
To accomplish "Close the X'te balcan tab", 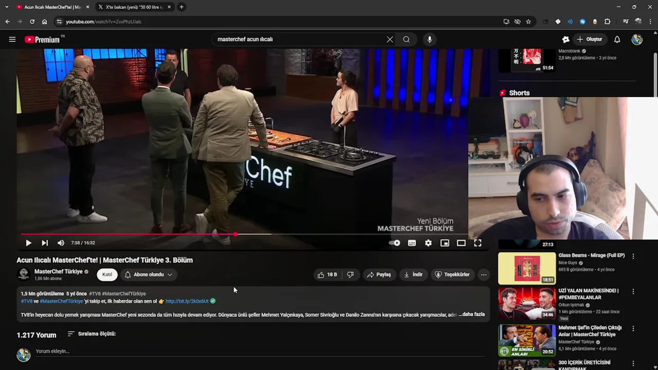I will 169,7.
